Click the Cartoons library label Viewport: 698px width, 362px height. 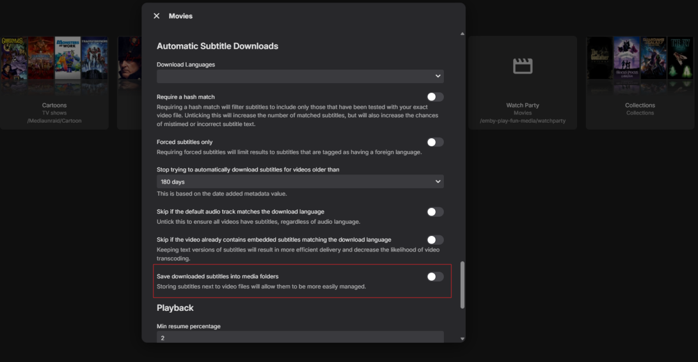54,105
